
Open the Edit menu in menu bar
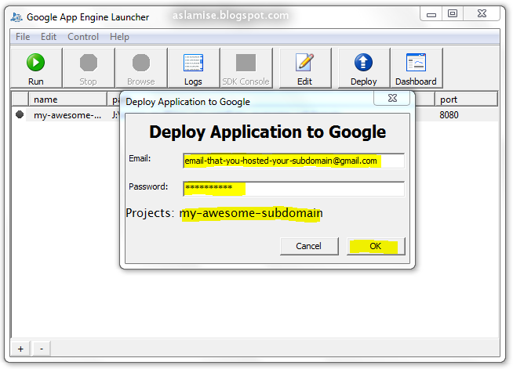[x=49, y=37]
